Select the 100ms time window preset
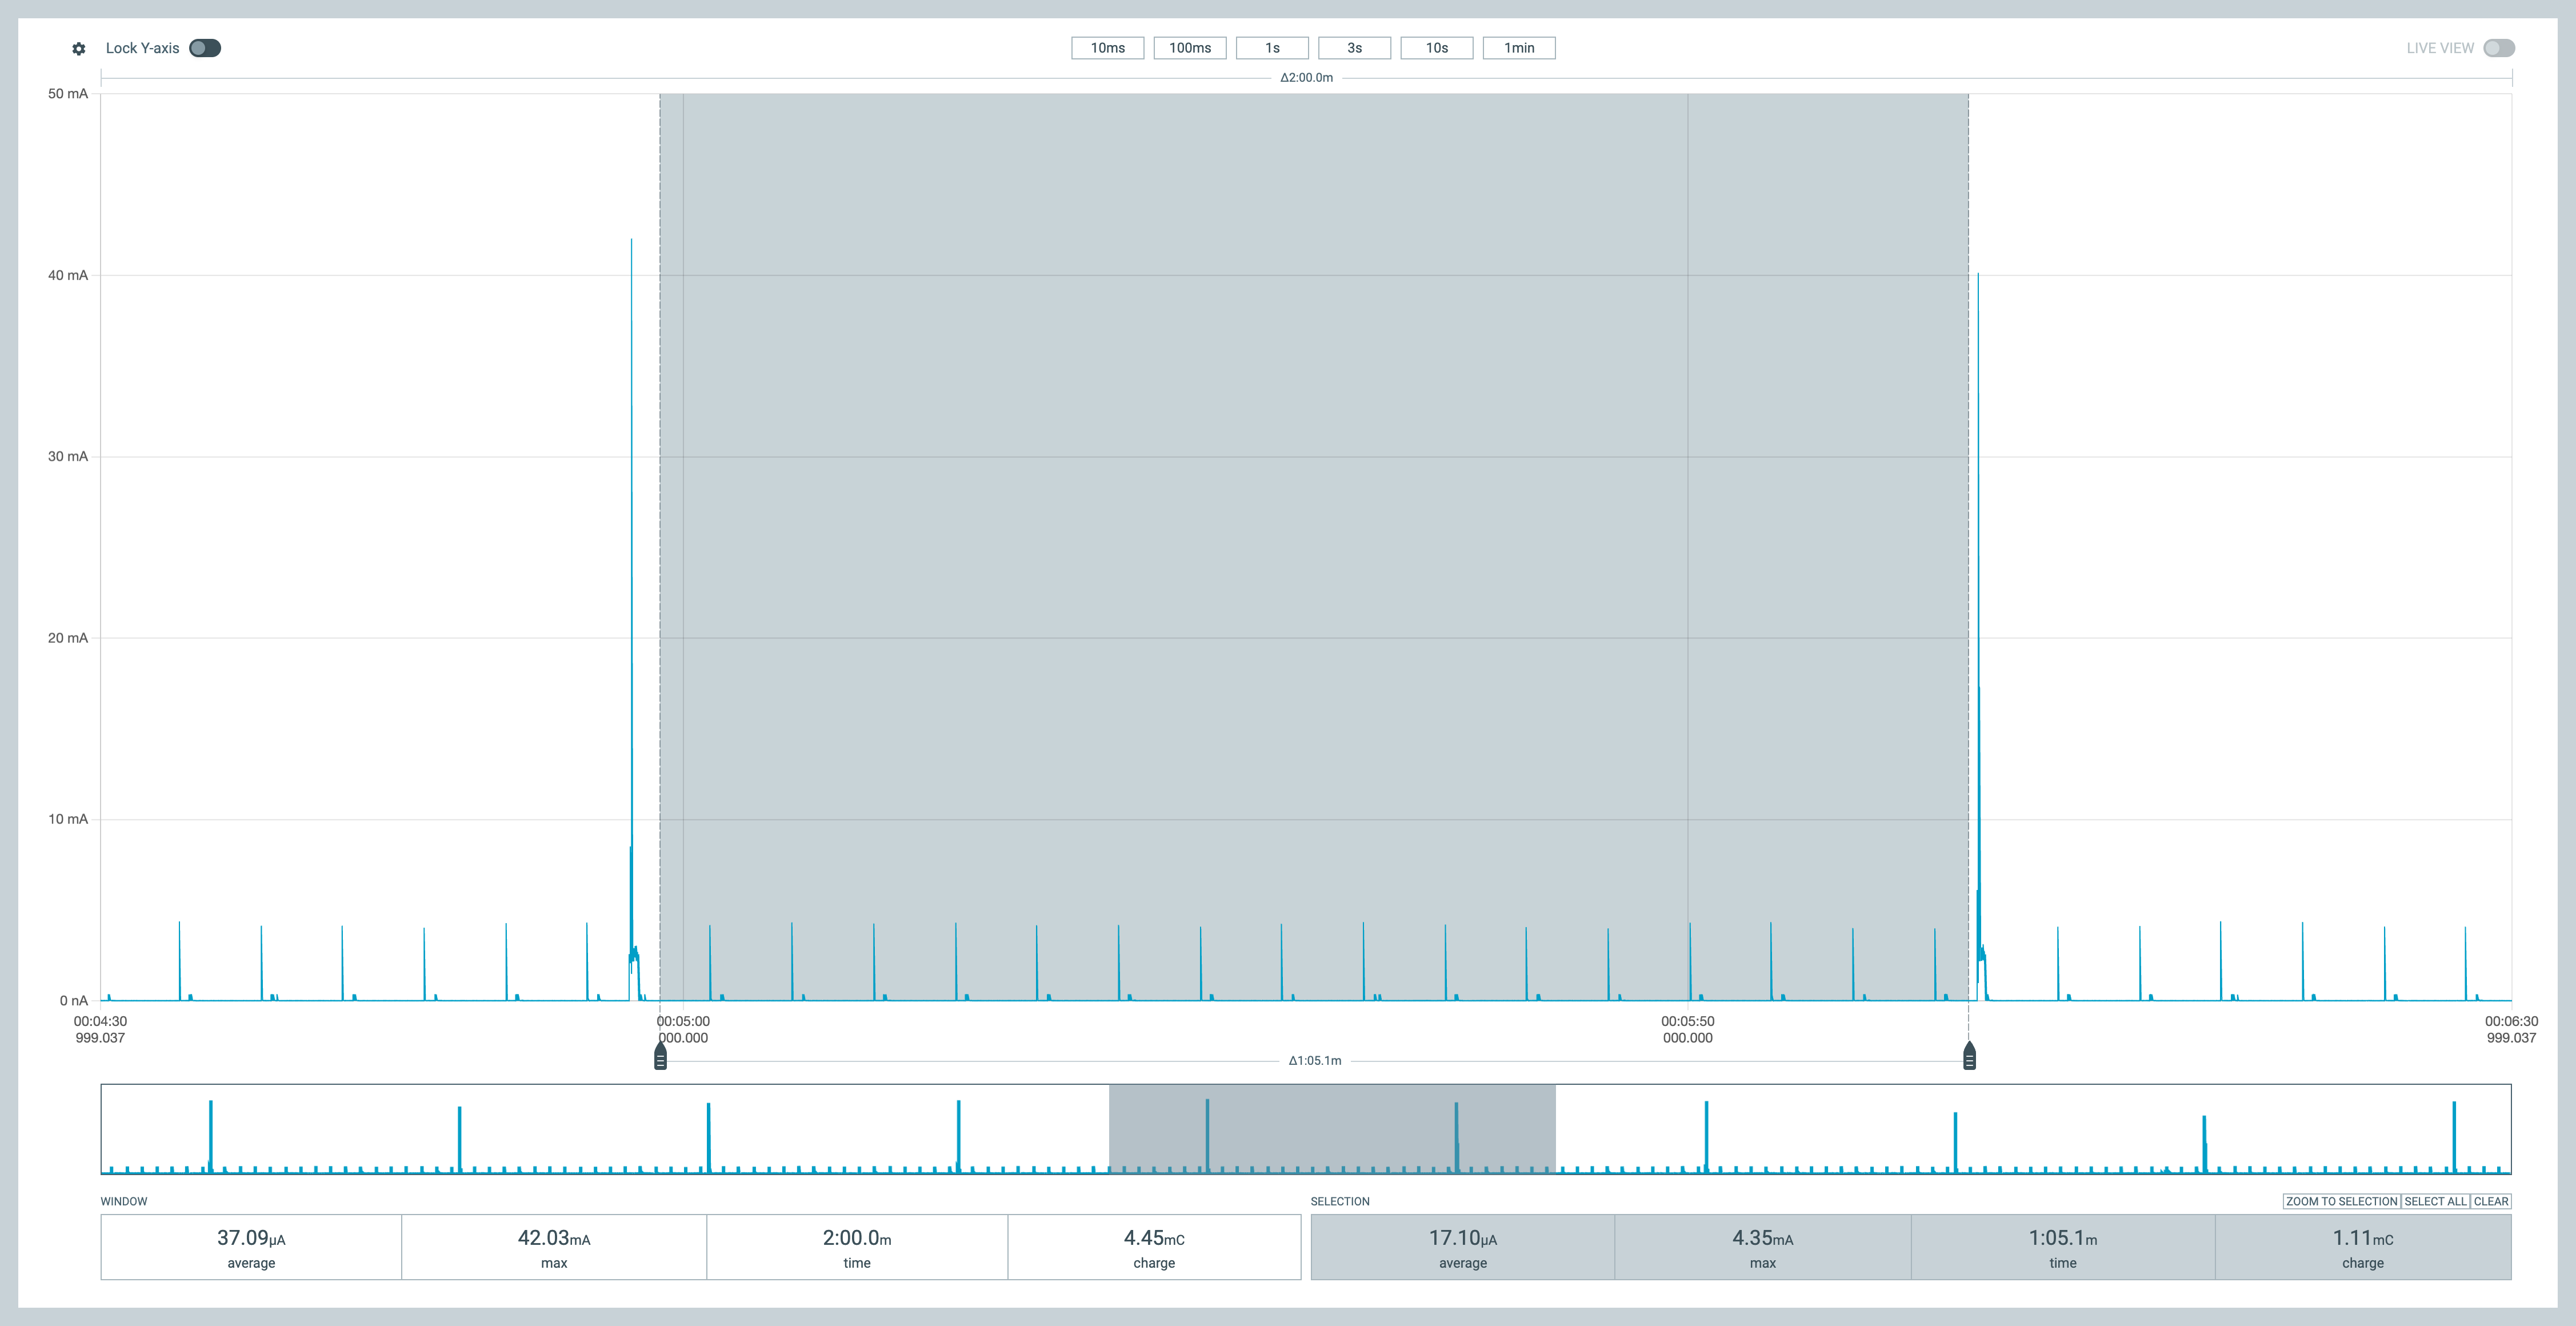 pos(1190,47)
